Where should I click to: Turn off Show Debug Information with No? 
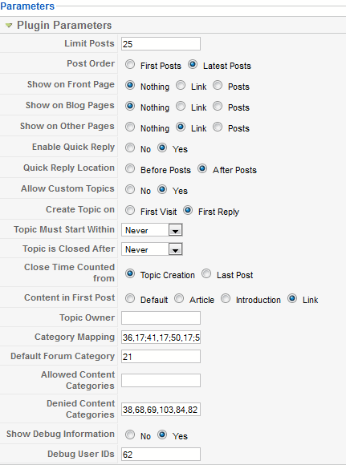(130, 435)
